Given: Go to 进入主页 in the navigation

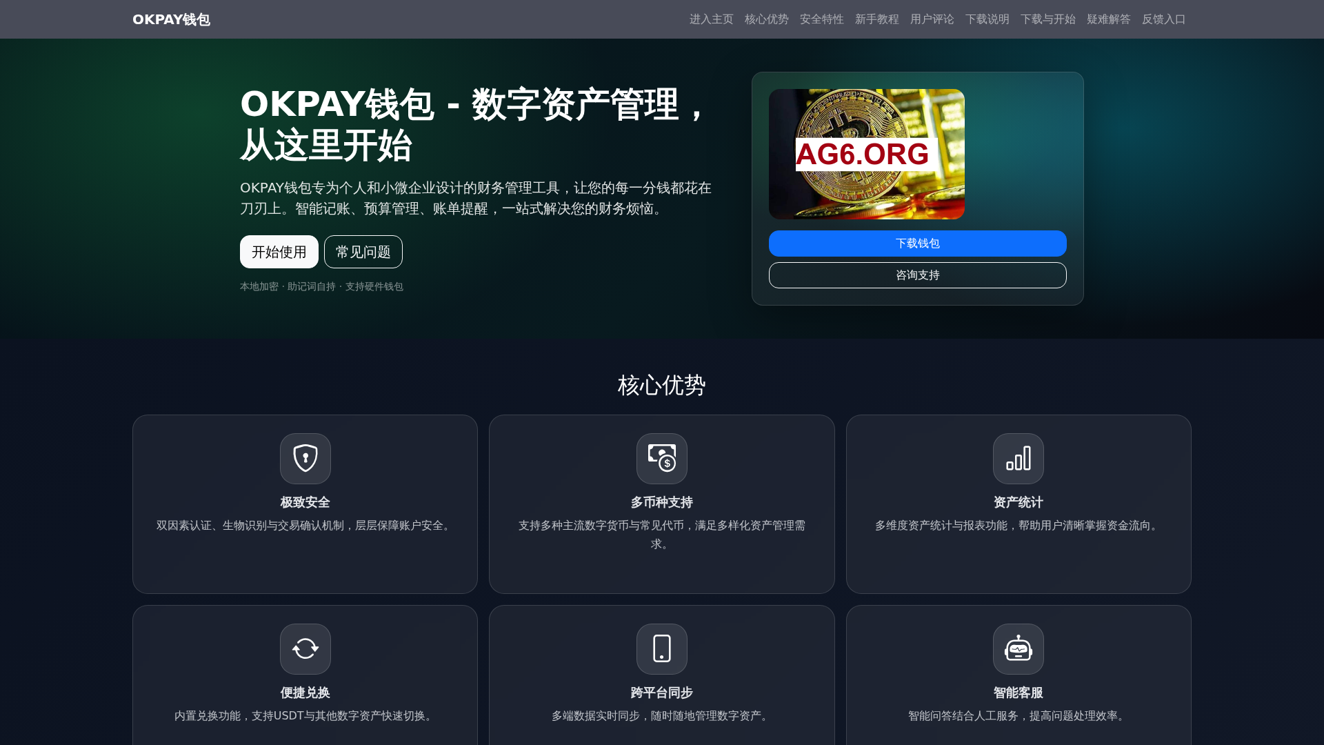Looking at the screenshot, I should tap(712, 19).
